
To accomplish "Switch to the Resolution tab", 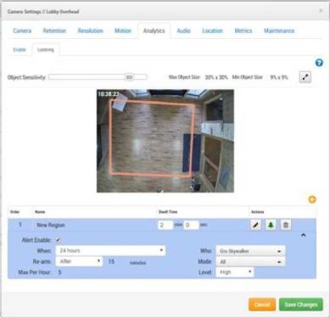I will coord(91,31).
